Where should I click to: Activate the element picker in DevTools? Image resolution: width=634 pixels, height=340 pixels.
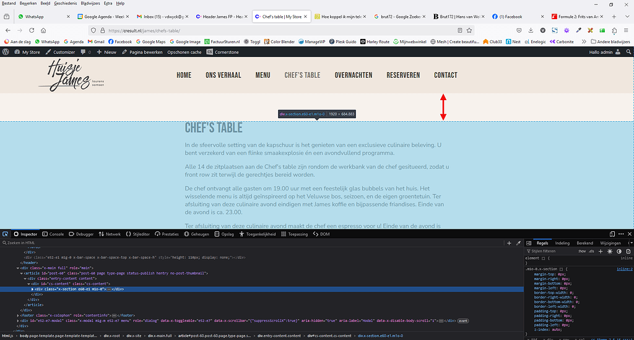pyautogui.click(x=5, y=234)
